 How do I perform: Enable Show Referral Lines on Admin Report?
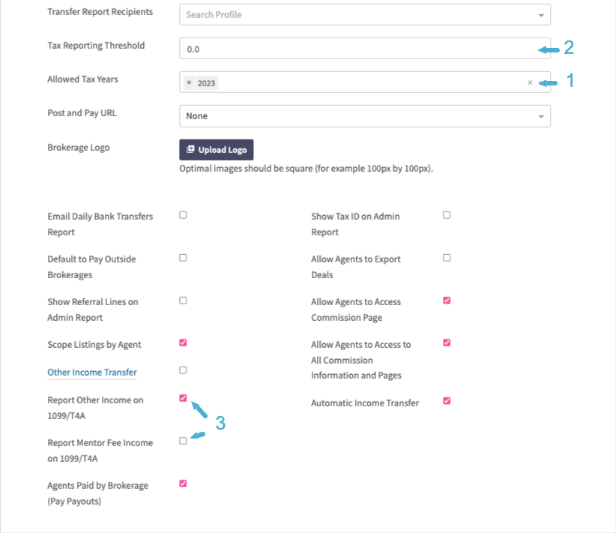point(183,301)
